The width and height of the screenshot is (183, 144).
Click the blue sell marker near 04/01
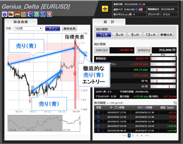(x=33, y=88)
